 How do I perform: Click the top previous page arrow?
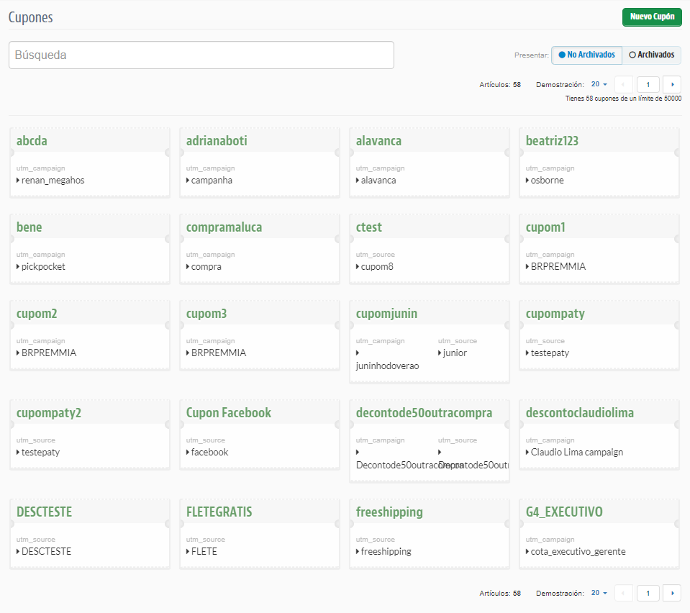coord(623,84)
